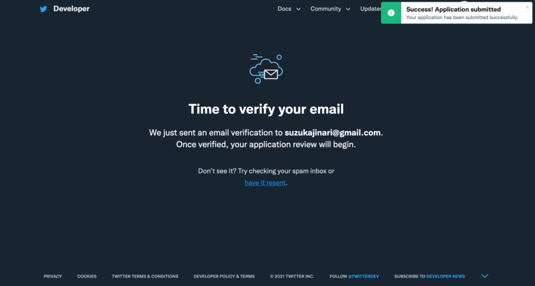Image resolution: width=535 pixels, height=286 pixels.
Task: Click the cloud and envelope email icon
Action: click(x=266, y=69)
